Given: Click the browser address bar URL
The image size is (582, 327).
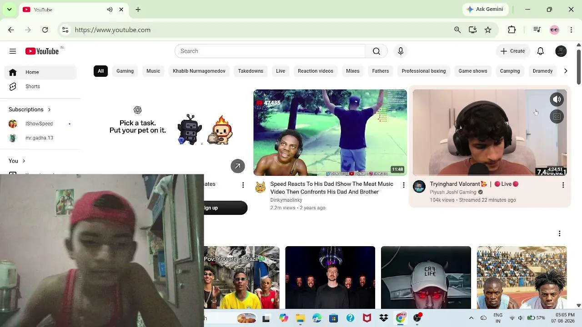Looking at the screenshot, I should (x=113, y=30).
